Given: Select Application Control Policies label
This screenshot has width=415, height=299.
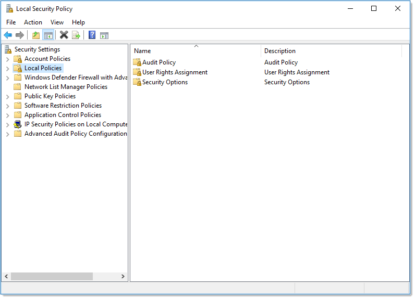Looking at the screenshot, I should pyautogui.click(x=63, y=115).
